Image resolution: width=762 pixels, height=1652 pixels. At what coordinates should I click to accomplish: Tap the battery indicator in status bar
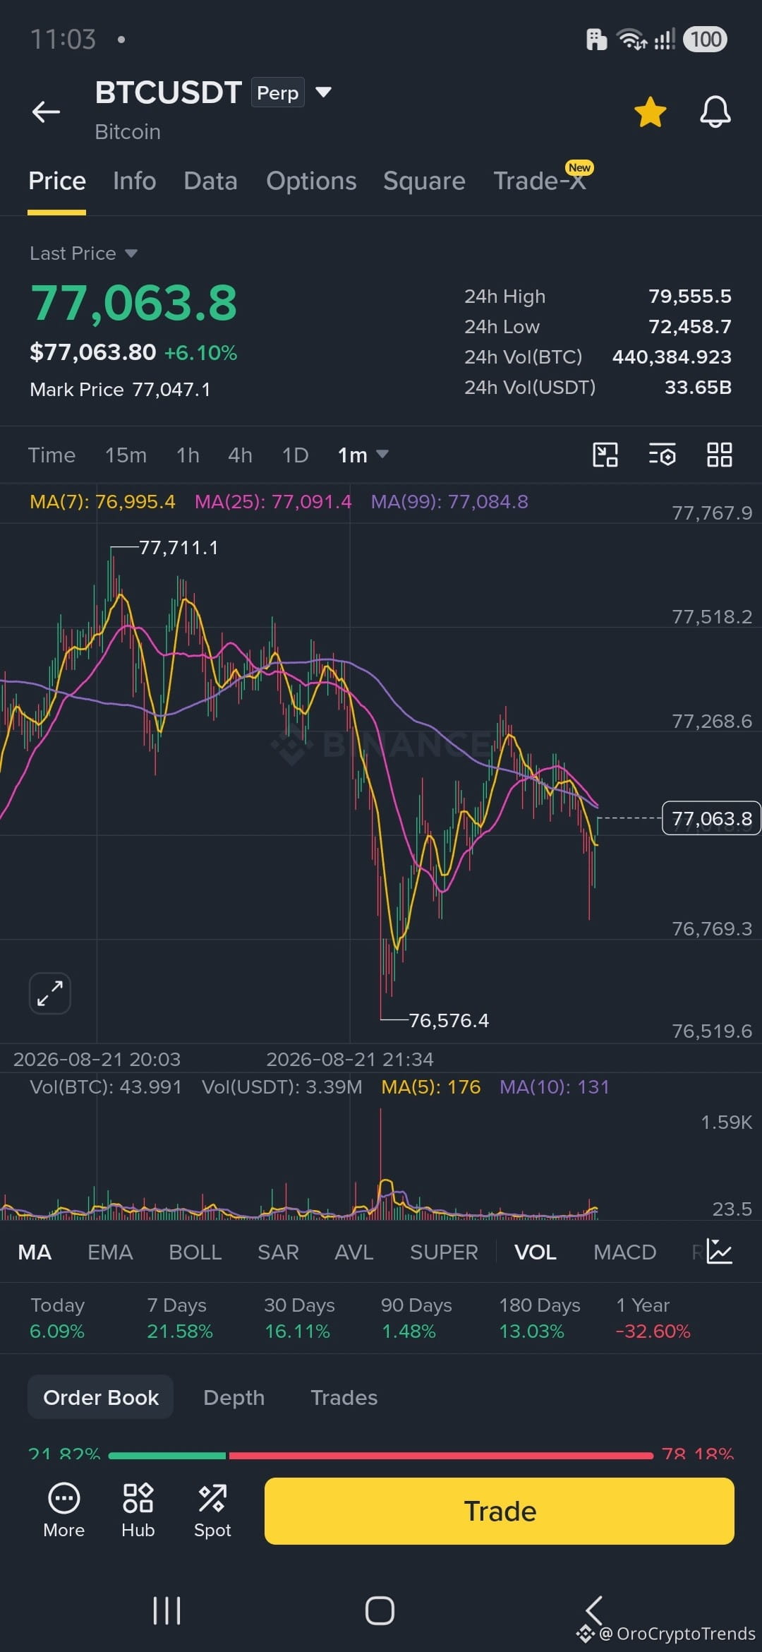click(x=705, y=39)
